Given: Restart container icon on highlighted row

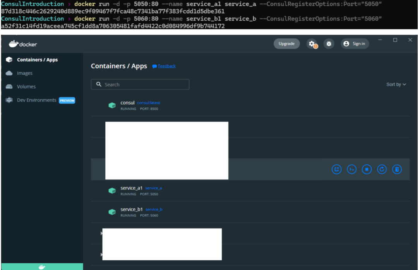Looking at the screenshot, I should pos(382,169).
